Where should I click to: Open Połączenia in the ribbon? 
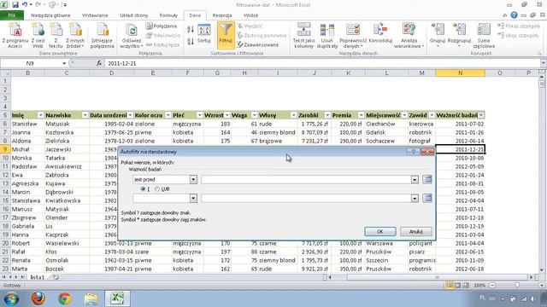coord(162,26)
